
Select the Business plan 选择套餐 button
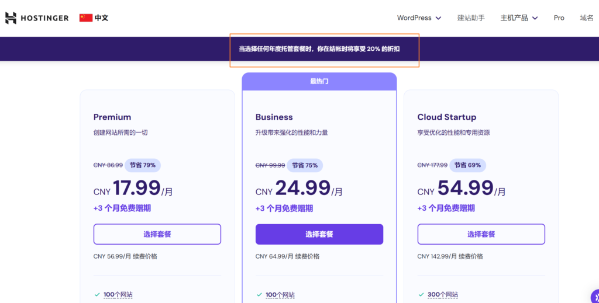pyautogui.click(x=319, y=234)
